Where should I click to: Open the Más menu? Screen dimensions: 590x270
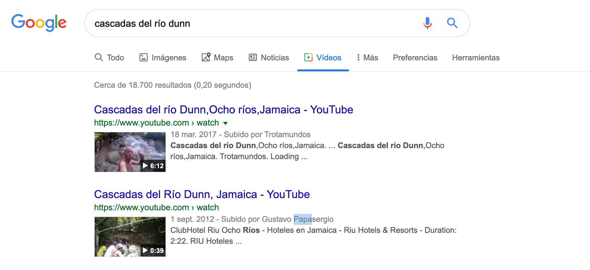(367, 58)
